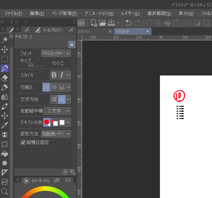Open the 編集(E) menu
The height and width of the screenshot is (198, 212).
(x=37, y=13)
